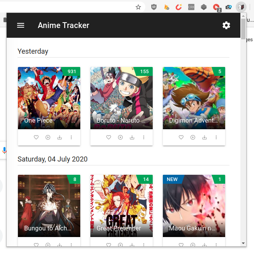Download One Piece episode
Screen dimensions: 254x253
[x=60, y=137]
